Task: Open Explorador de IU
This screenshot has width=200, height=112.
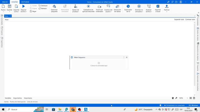Action: [x=128, y=8]
